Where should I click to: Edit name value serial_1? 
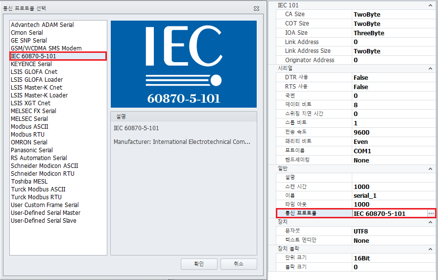393,195
